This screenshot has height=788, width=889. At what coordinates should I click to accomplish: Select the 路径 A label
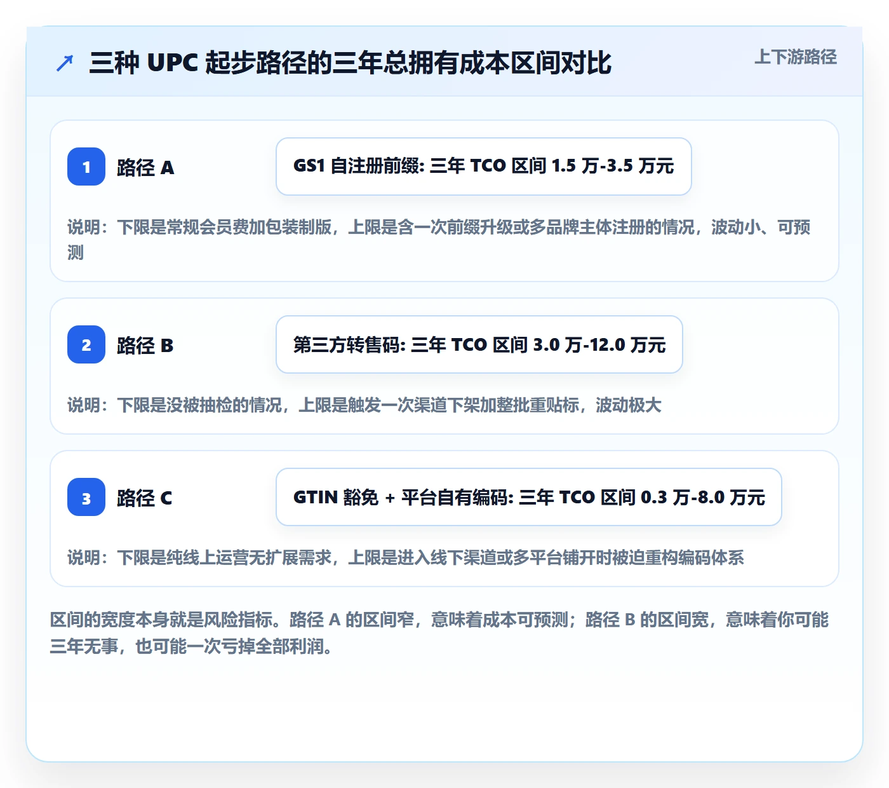[145, 167]
